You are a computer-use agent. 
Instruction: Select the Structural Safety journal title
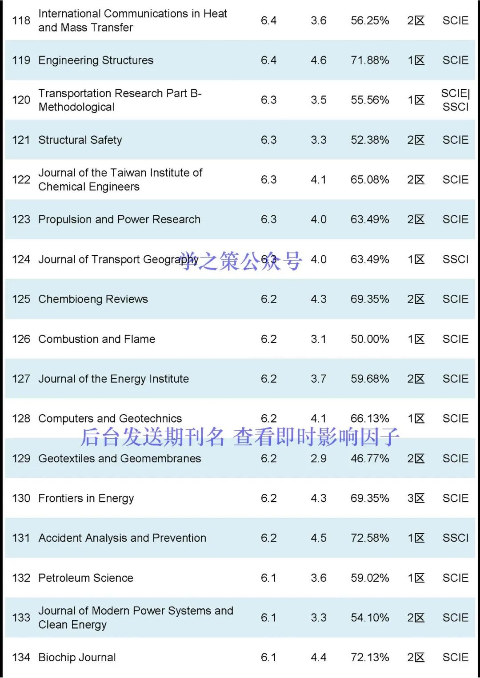(x=80, y=140)
